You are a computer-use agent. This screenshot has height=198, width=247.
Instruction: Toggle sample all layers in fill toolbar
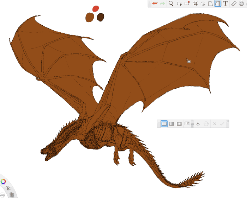tap(198, 124)
